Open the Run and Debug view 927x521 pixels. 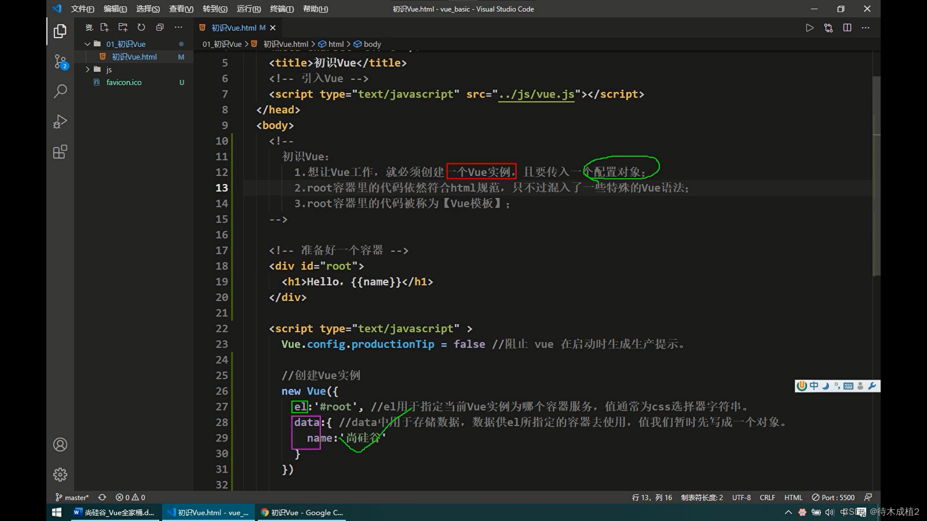tap(60, 122)
